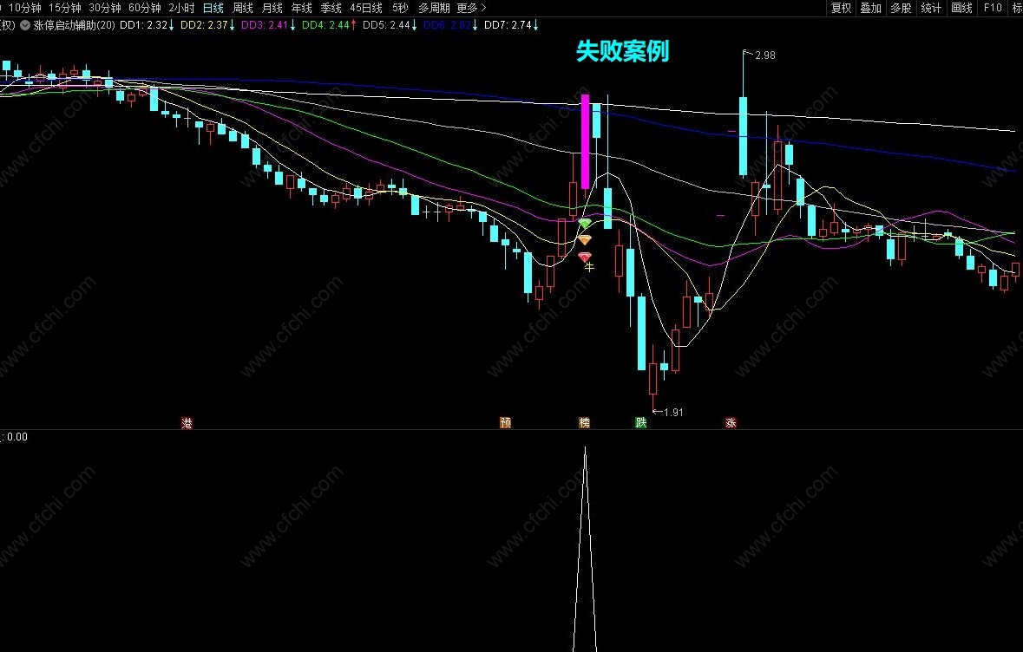The height and width of the screenshot is (652, 1023).
Task: Click the green DD4: 2.44 value
Action: point(329,25)
